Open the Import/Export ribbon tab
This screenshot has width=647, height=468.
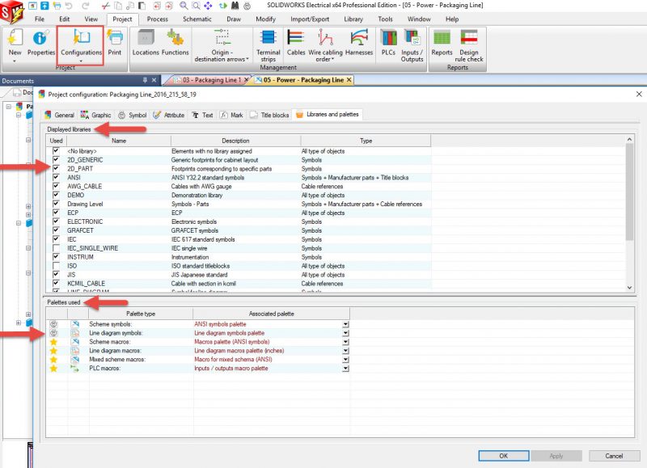(310, 19)
